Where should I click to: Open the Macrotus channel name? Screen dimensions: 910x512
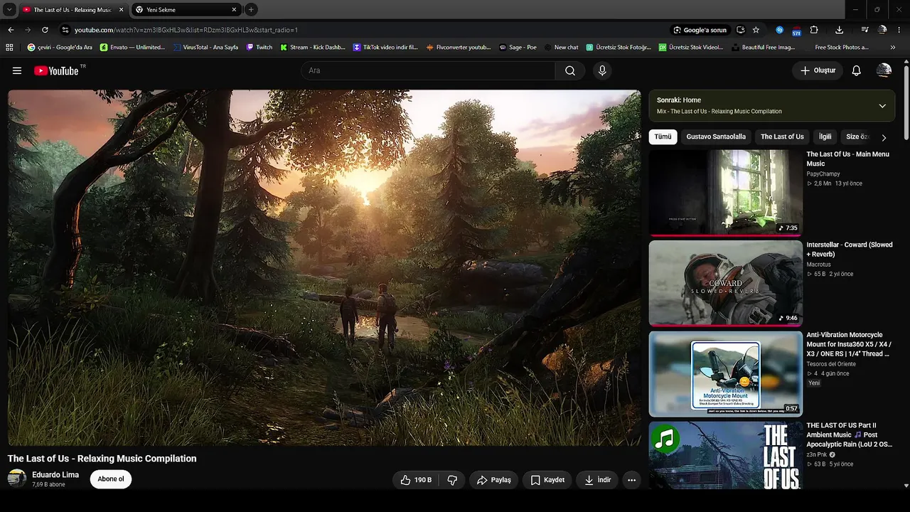(820, 264)
